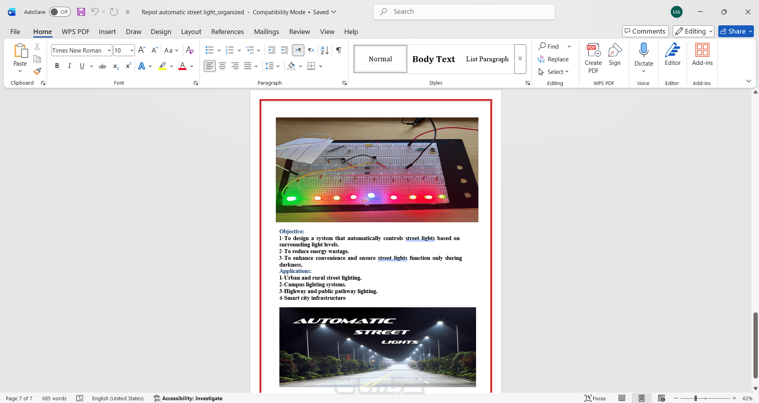The height and width of the screenshot is (403, 759).
Task: Open the Editing mode dropdown
Action: 693,31
